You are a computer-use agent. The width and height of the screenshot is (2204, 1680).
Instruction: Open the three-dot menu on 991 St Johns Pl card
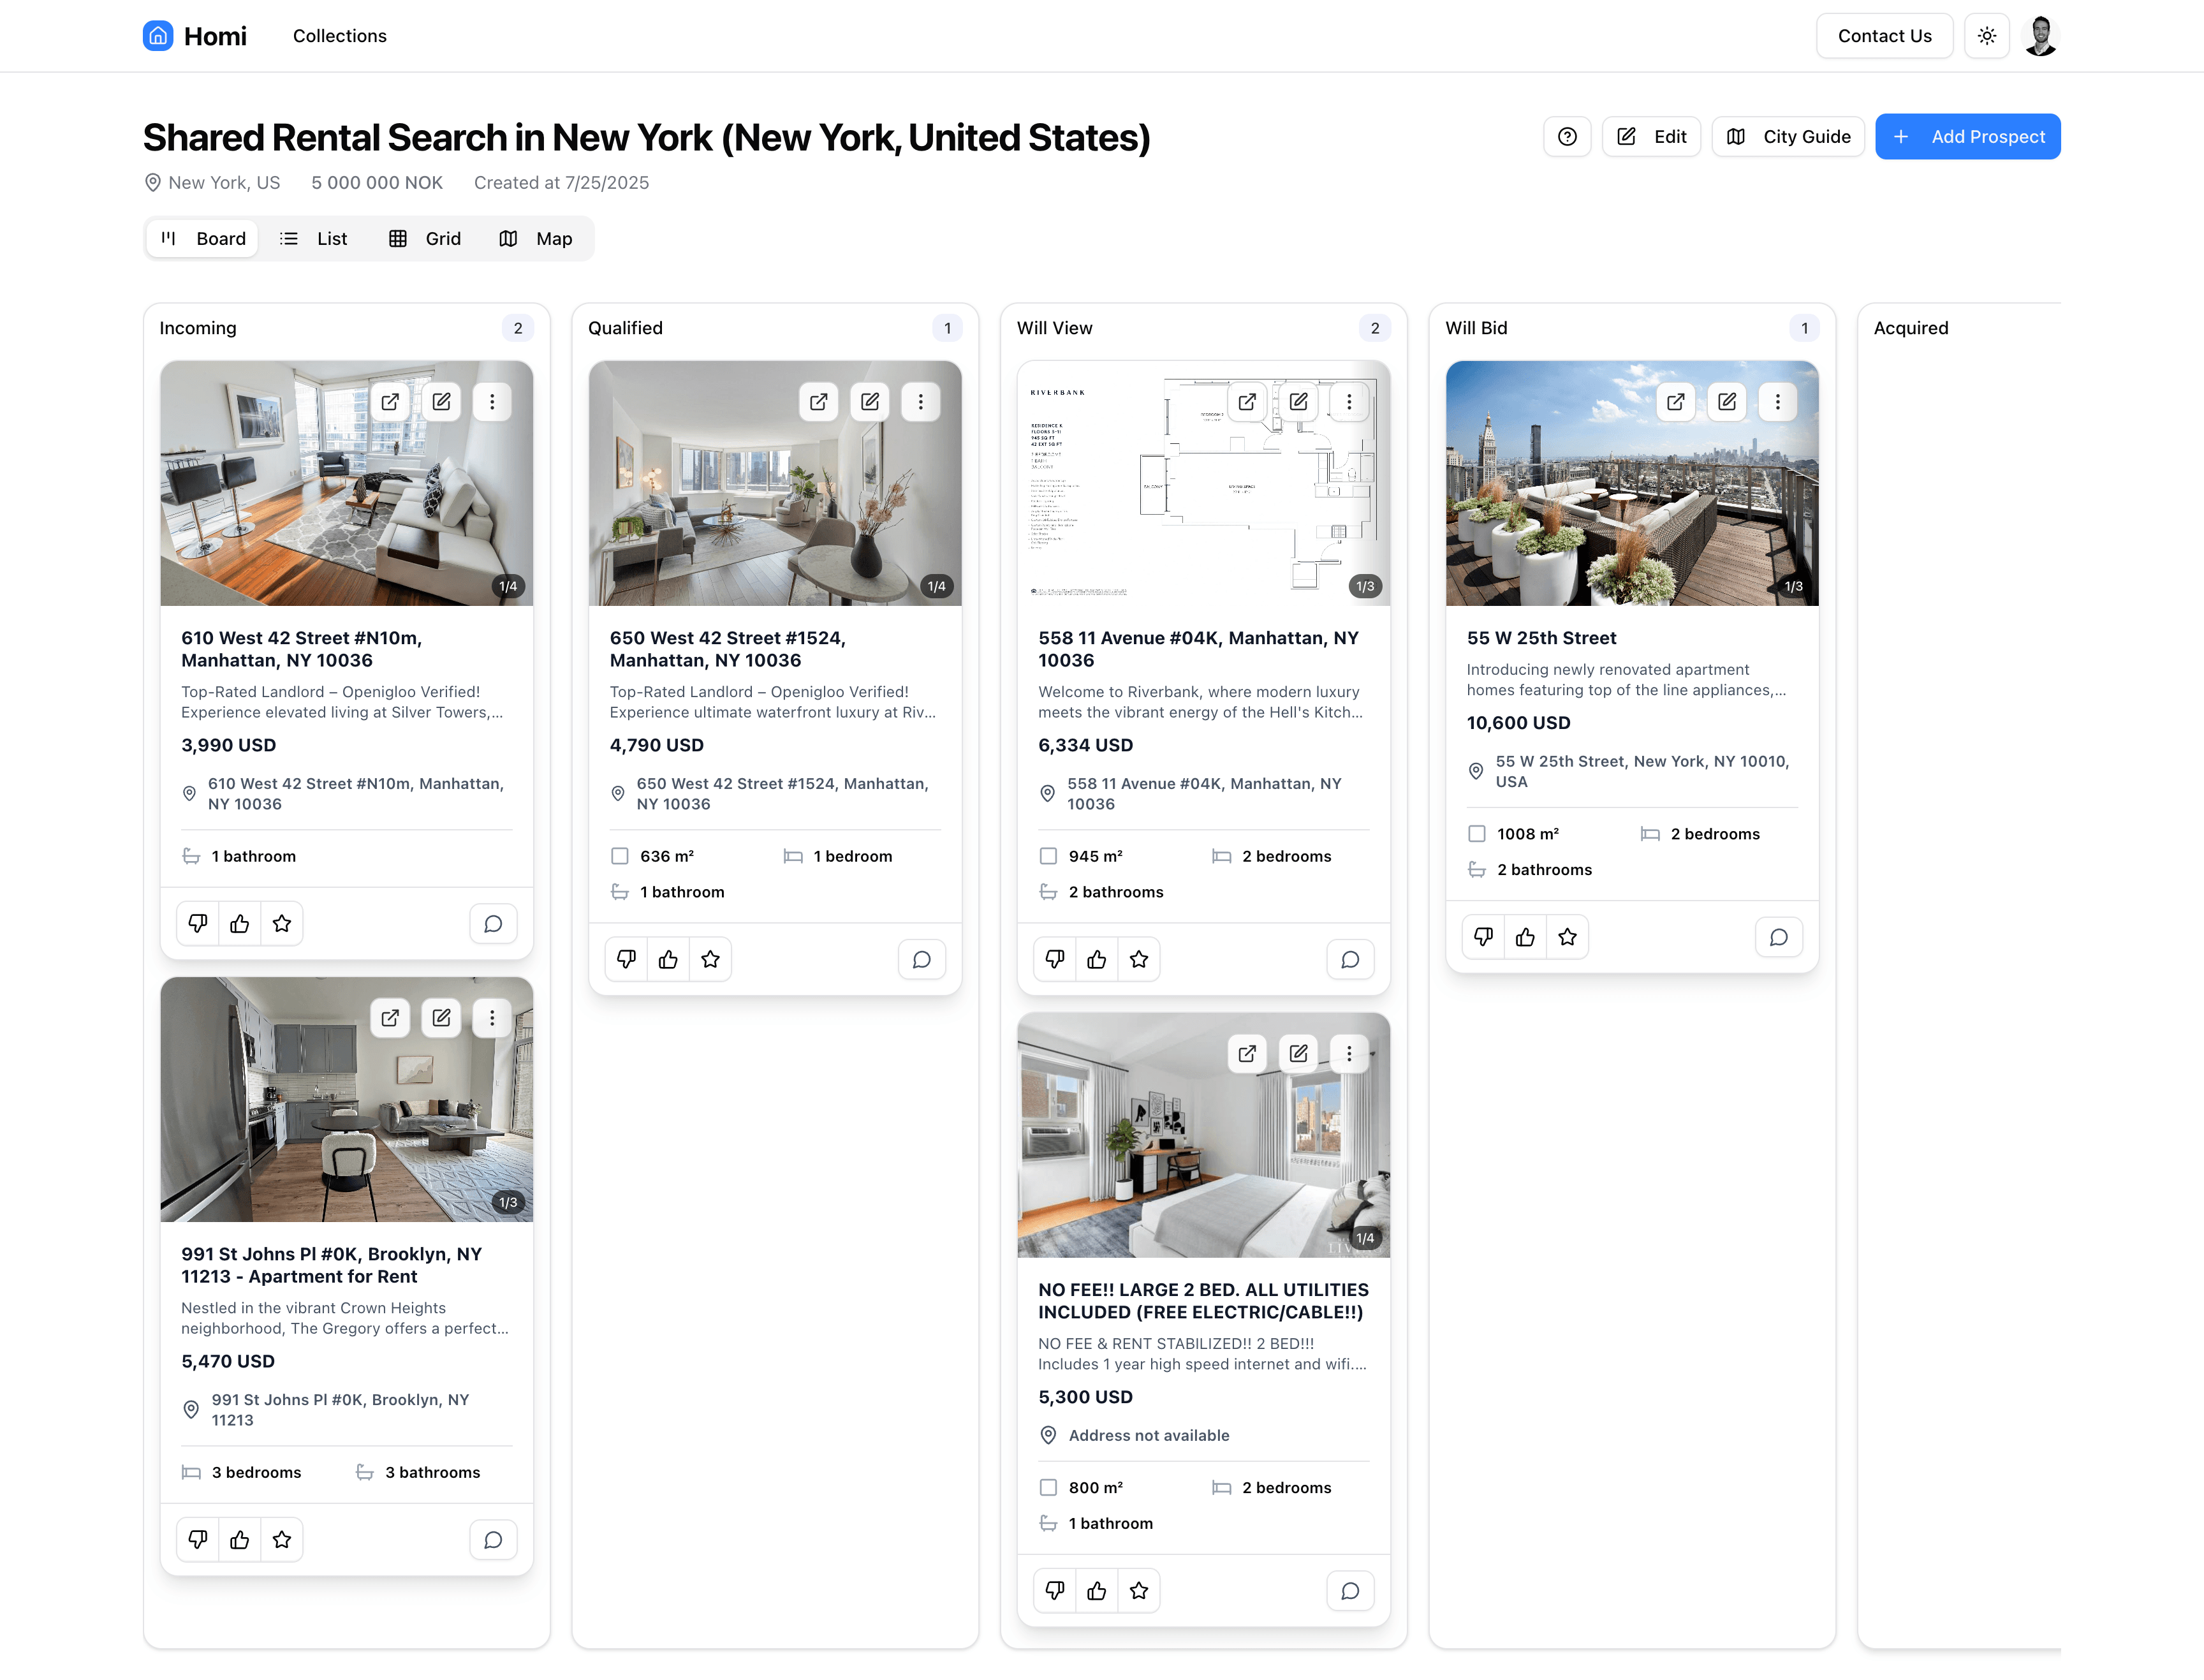[x=492, y=1017]
